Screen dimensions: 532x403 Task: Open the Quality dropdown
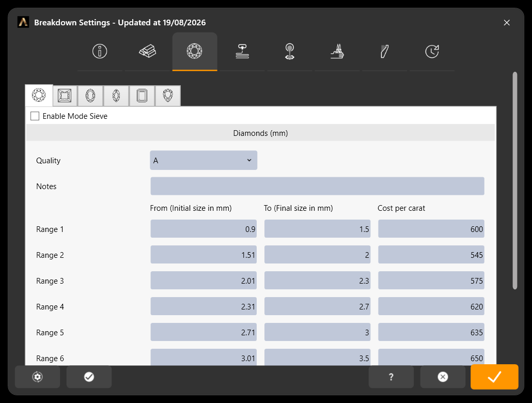coord(204,160)
